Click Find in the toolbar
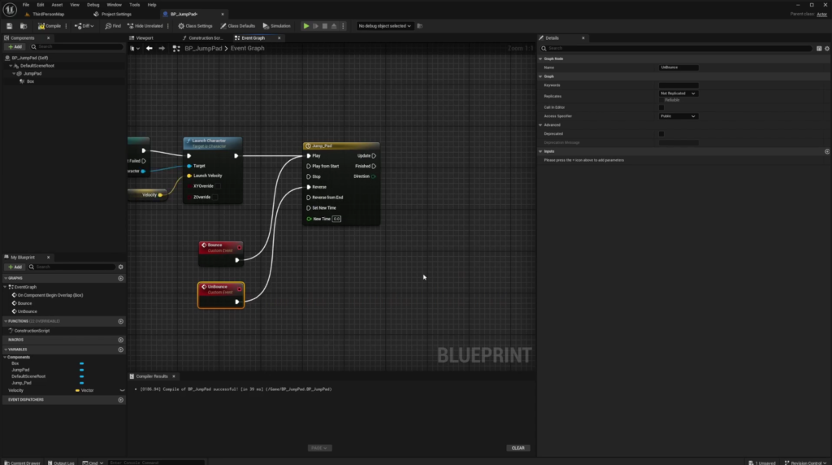832x465 pixels. 113,26
